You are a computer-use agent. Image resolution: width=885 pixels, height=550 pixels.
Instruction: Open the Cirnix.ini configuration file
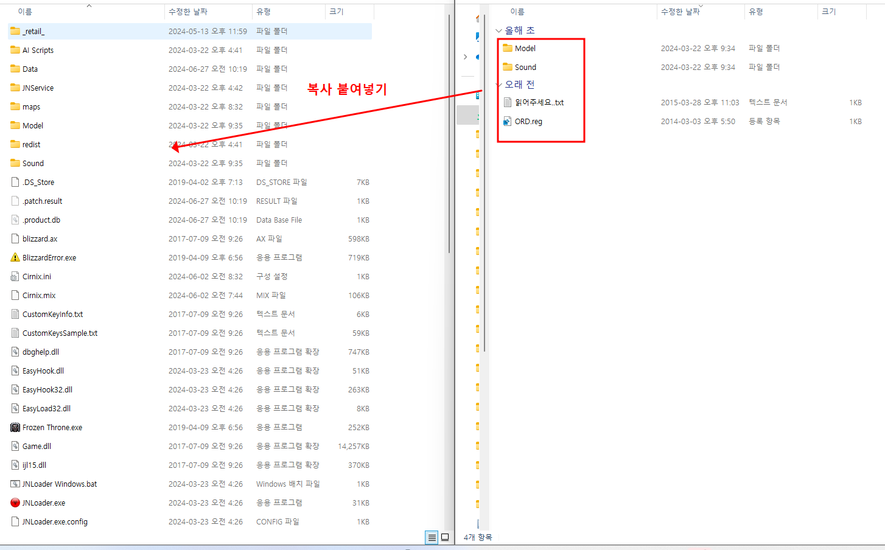[x=38, y=276]
